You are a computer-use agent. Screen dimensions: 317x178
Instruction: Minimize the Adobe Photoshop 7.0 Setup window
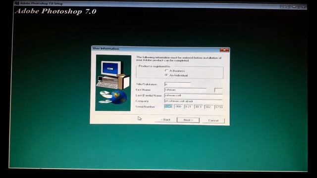[284, 6]
